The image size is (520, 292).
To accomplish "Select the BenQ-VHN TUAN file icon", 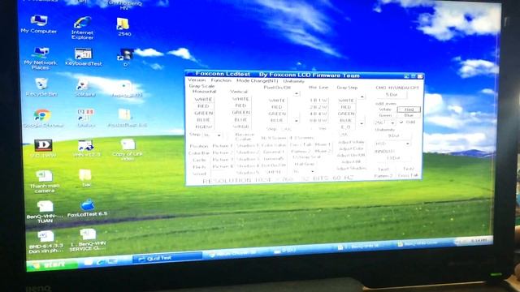I will 45,212.
